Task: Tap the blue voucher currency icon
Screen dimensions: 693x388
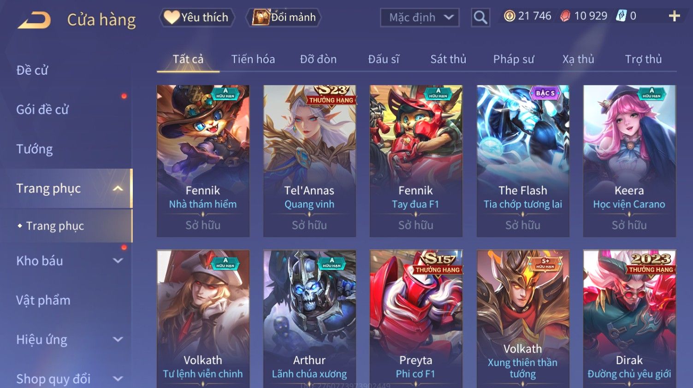Action: pos(622,16)
